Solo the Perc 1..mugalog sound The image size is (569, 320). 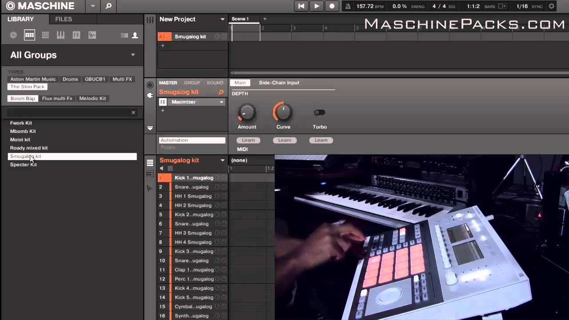[224, 279]
